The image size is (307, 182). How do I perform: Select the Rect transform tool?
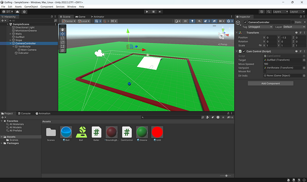click(x=62, y=46)
